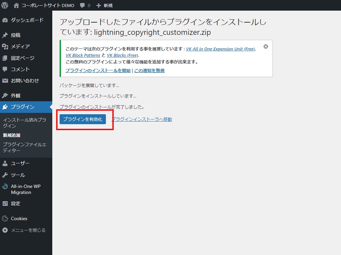This screenshot has height=255, width=341.
Task: Click プラグインを有効化 button
Action: tap(83, 119)
